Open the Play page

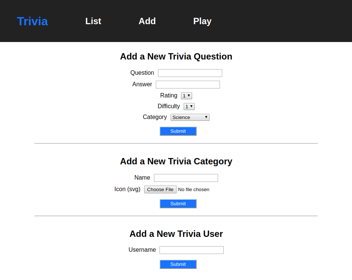(x=202, y=21)
